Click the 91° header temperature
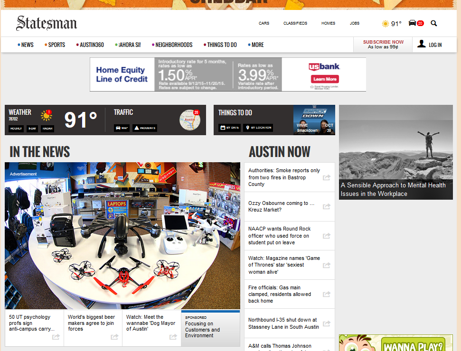Viewport: 461px width, 351px height. click(x=396, y=24)
